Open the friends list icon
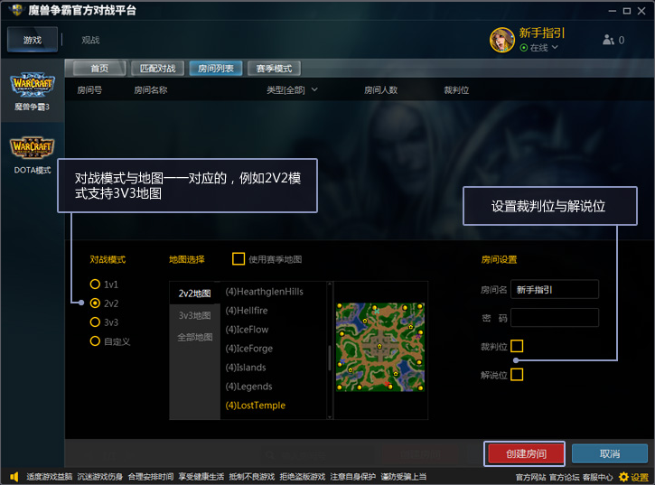The height and width of the screenshot is (485, 655). click(x=608, y=40)
